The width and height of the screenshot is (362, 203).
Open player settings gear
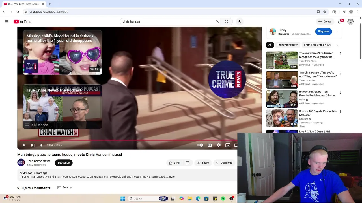click(219, 145)
